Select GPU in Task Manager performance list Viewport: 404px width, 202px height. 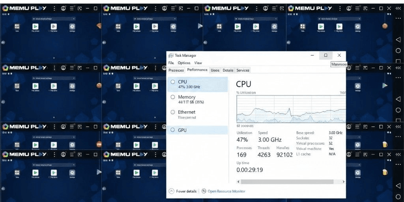(198, 130)
